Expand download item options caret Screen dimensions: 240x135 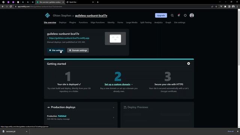[27, 132]
